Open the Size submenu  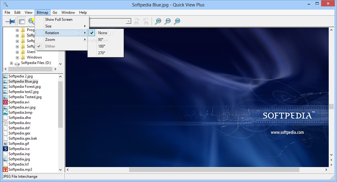tap(61, 26)
